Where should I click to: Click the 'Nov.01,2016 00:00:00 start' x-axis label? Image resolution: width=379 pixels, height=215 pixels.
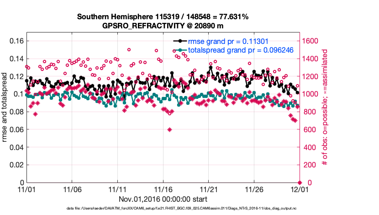point(163,199)
